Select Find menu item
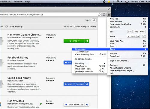This screenshot has height=109, width=150. pos(127,44)
